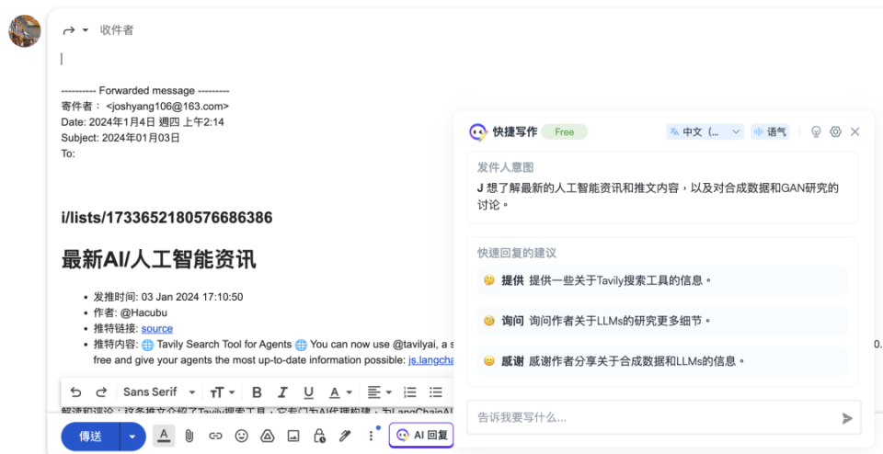
Task: Click the i/lists/1733652180576686386 heading
Action: pos(166,217)
